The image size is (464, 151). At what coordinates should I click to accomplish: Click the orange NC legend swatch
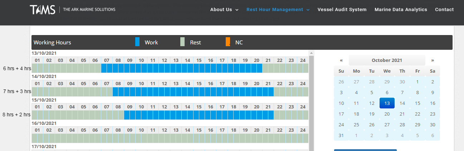[228, 42]
